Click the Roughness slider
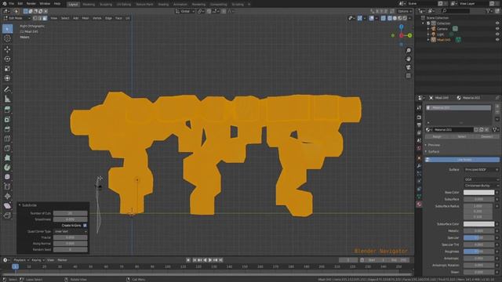This screenshot has width=502, height=282. coord(479,251)
